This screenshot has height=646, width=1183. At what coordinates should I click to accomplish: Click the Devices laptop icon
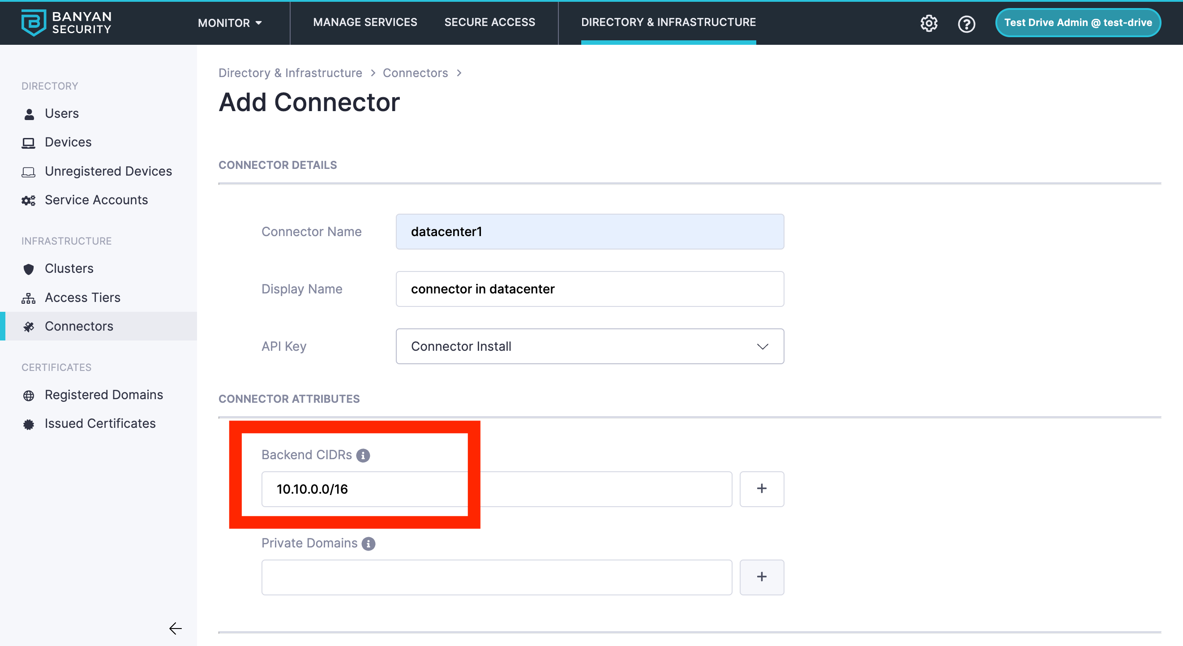point(29,143)
